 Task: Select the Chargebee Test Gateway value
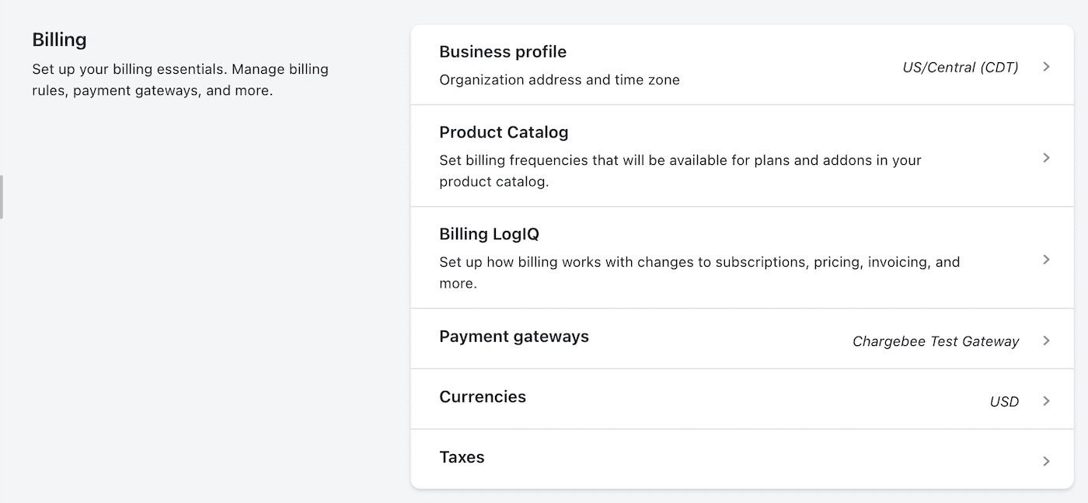(936, 341)
